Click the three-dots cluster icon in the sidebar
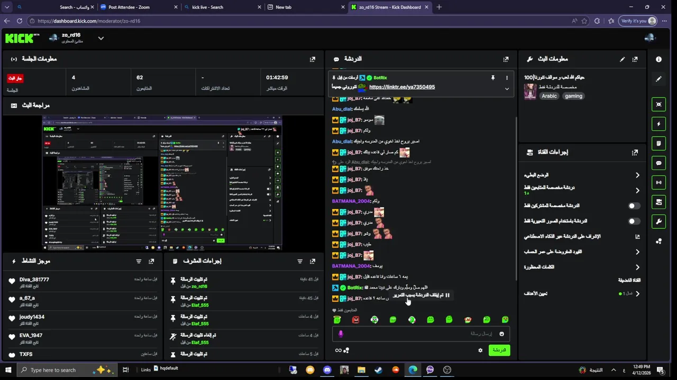 click(658, 241)
